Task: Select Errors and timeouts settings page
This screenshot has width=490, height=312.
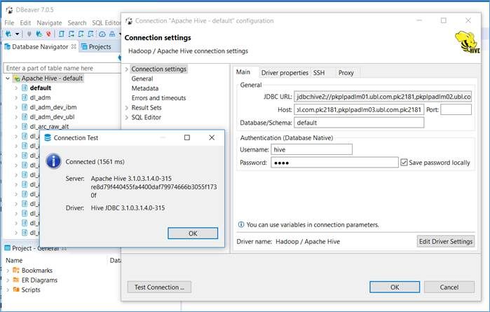Action: [158, 98]
